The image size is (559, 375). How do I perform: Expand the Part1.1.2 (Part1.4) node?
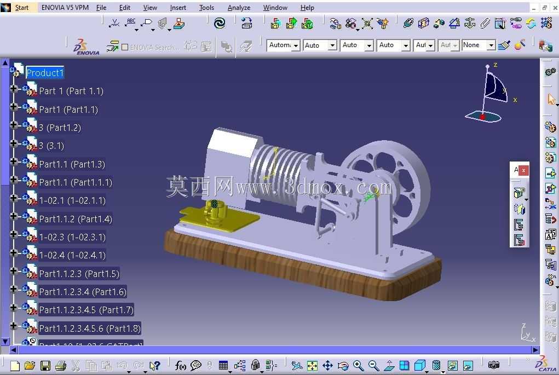coord(14,216)
